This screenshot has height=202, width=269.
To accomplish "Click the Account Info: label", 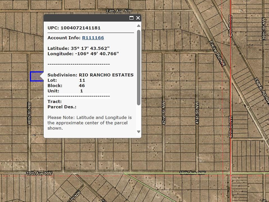I will 64,38.
